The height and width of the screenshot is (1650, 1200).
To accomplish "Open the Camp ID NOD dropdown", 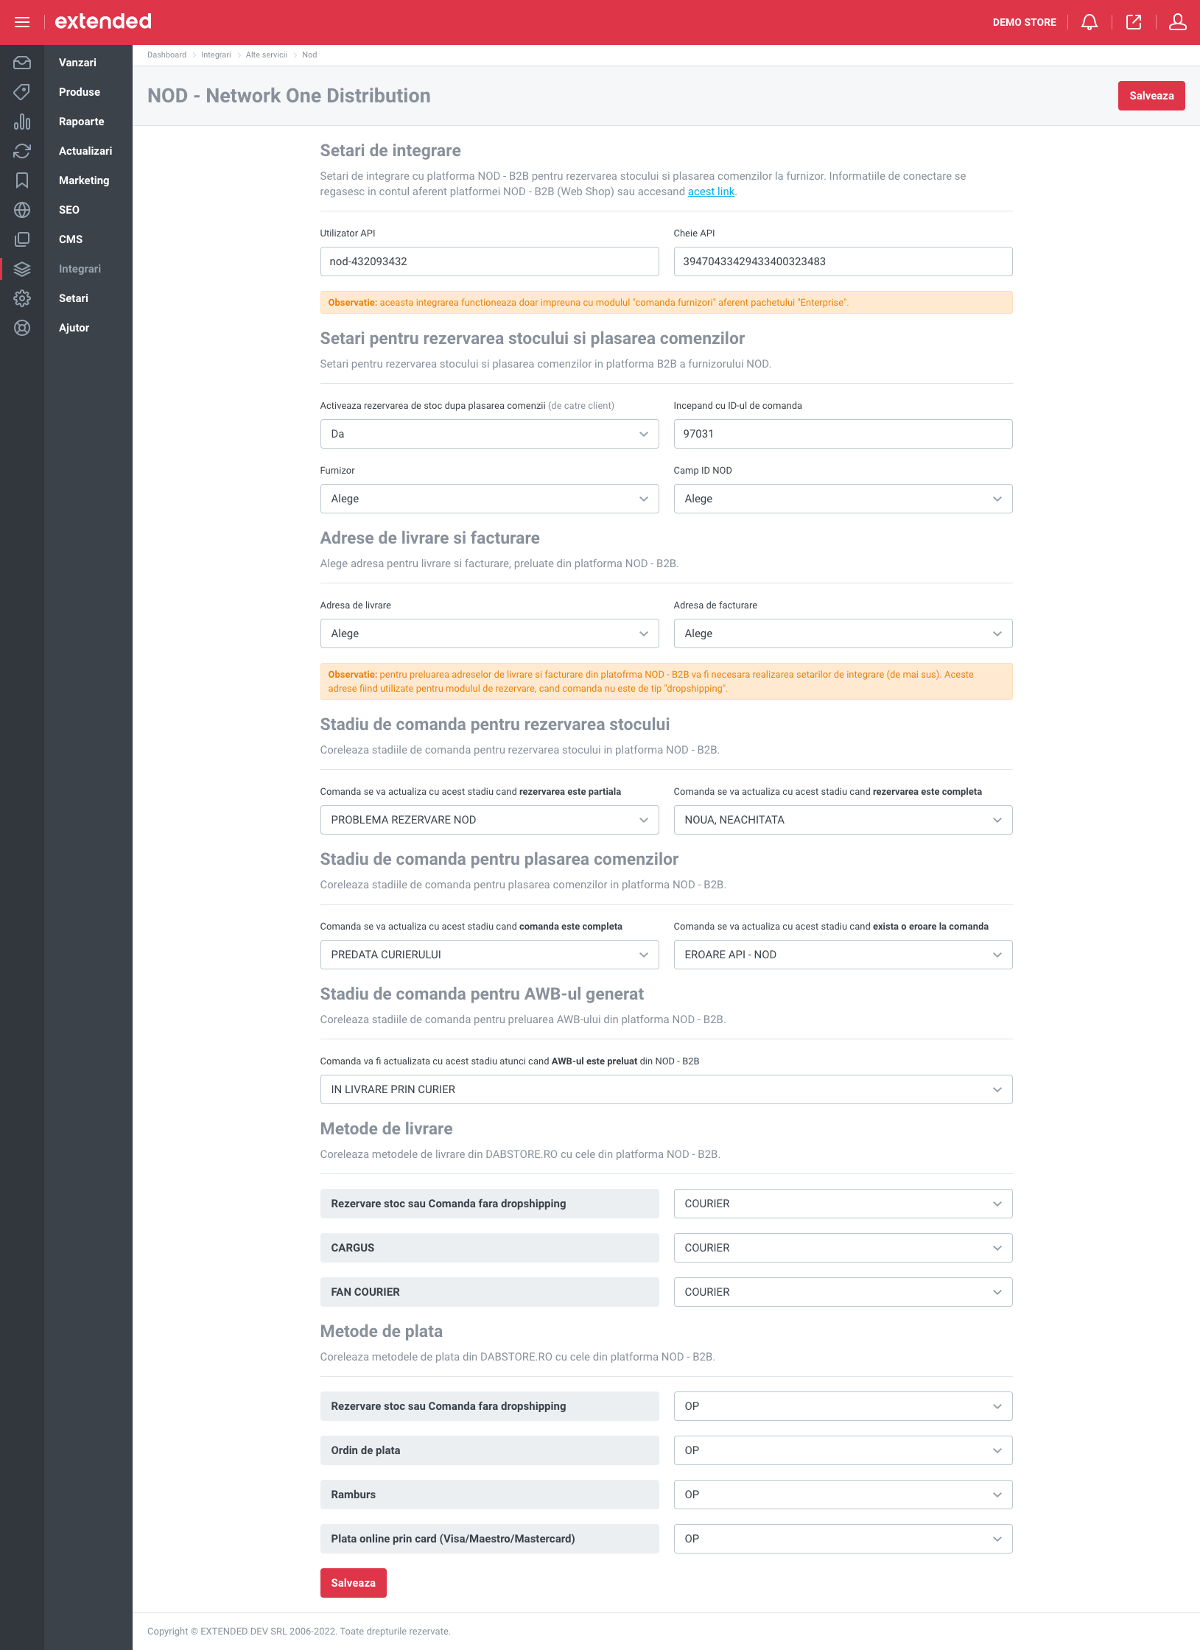I will pyautogui.click(x=843, y=499).
